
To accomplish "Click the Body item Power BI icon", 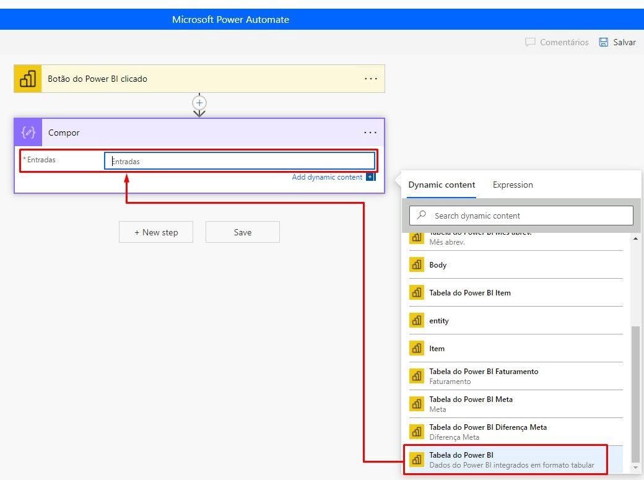I will pos(417,265).
